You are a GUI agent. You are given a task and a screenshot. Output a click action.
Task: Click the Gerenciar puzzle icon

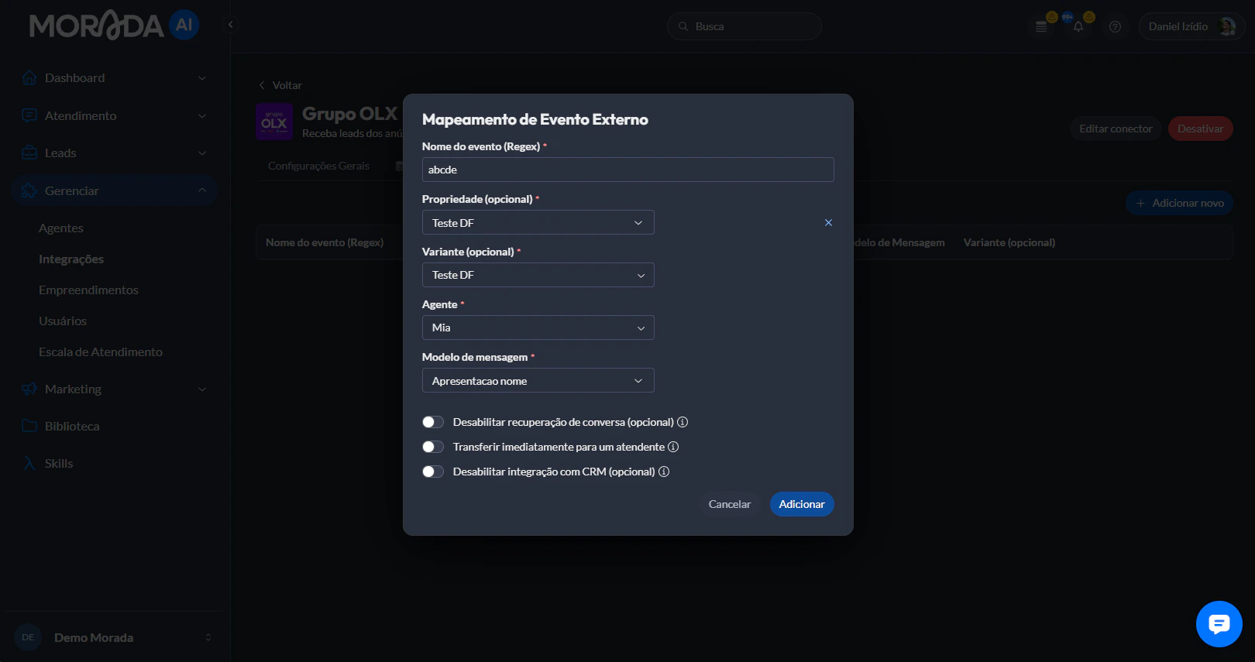[29, 190]
